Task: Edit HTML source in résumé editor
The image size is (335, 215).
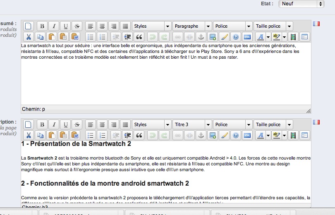Action: click(x=247, y=37)
